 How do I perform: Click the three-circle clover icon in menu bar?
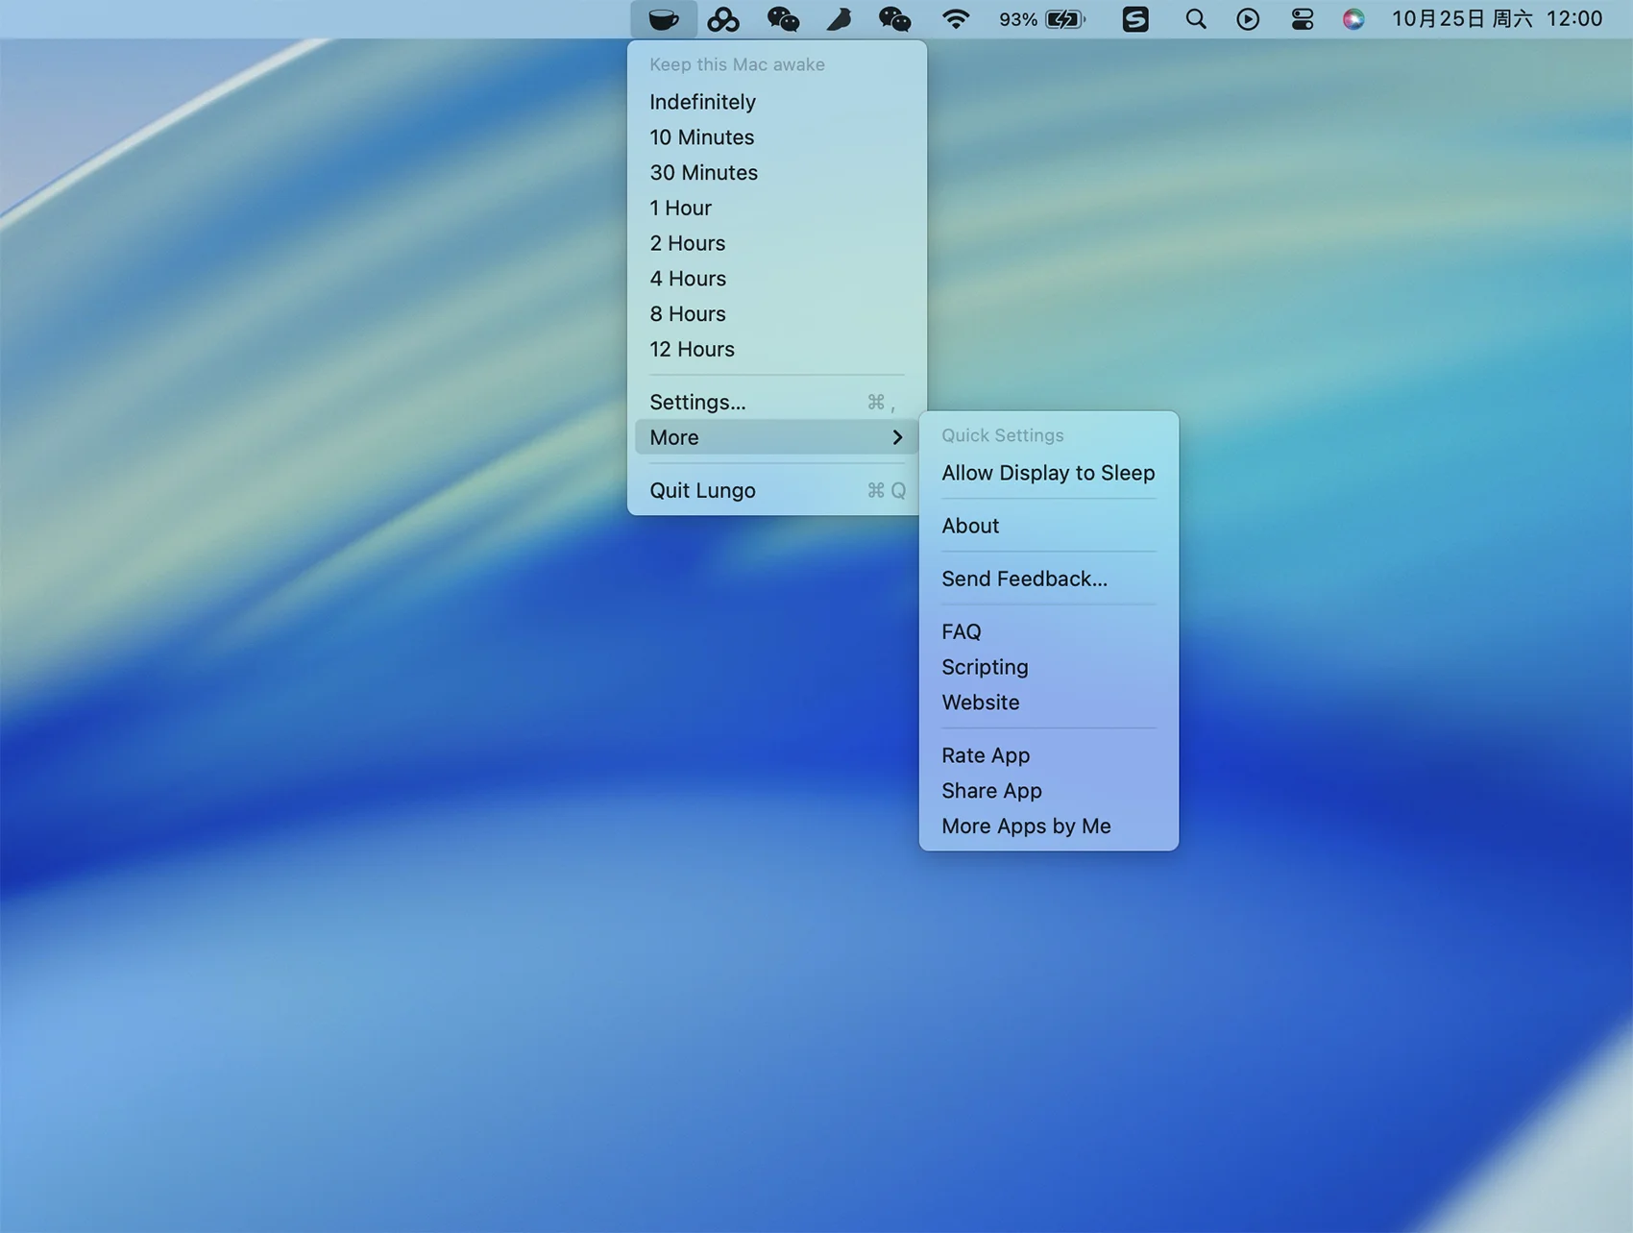722,19
